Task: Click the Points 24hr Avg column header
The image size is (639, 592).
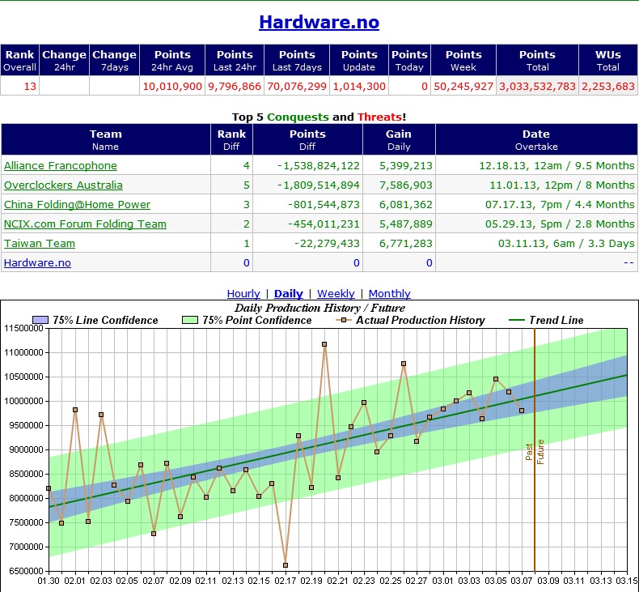Action: click(172, 61)
